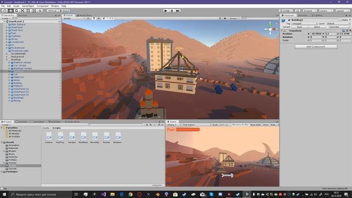Open the Account dropdown
352x198 pixels.
pyautogui.click(x=309, y=10)
